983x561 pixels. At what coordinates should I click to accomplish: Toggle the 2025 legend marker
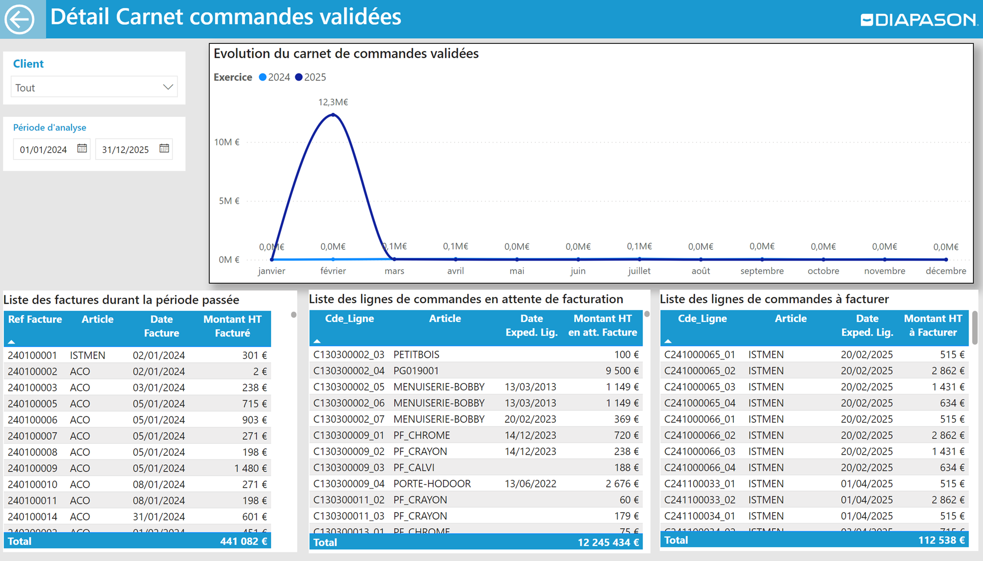(299, 77)
